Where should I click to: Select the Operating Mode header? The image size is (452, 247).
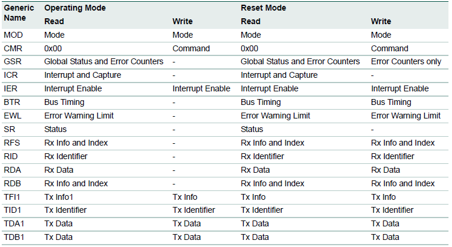click(x=74, y=9)
